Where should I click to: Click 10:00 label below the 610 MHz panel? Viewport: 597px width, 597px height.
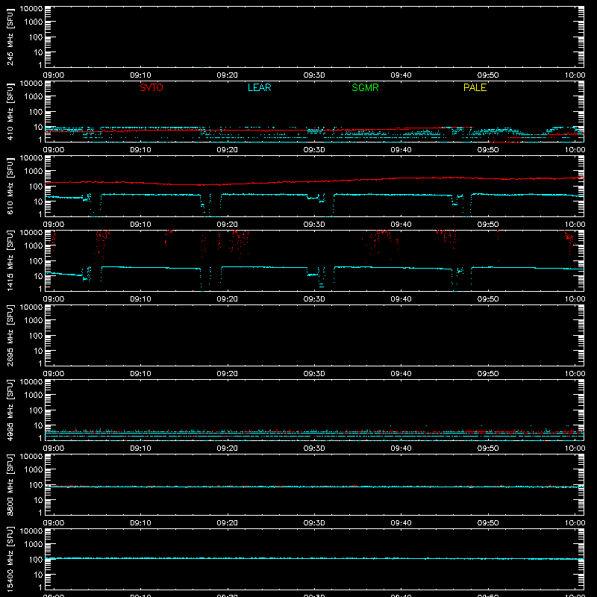pos(575,225)
